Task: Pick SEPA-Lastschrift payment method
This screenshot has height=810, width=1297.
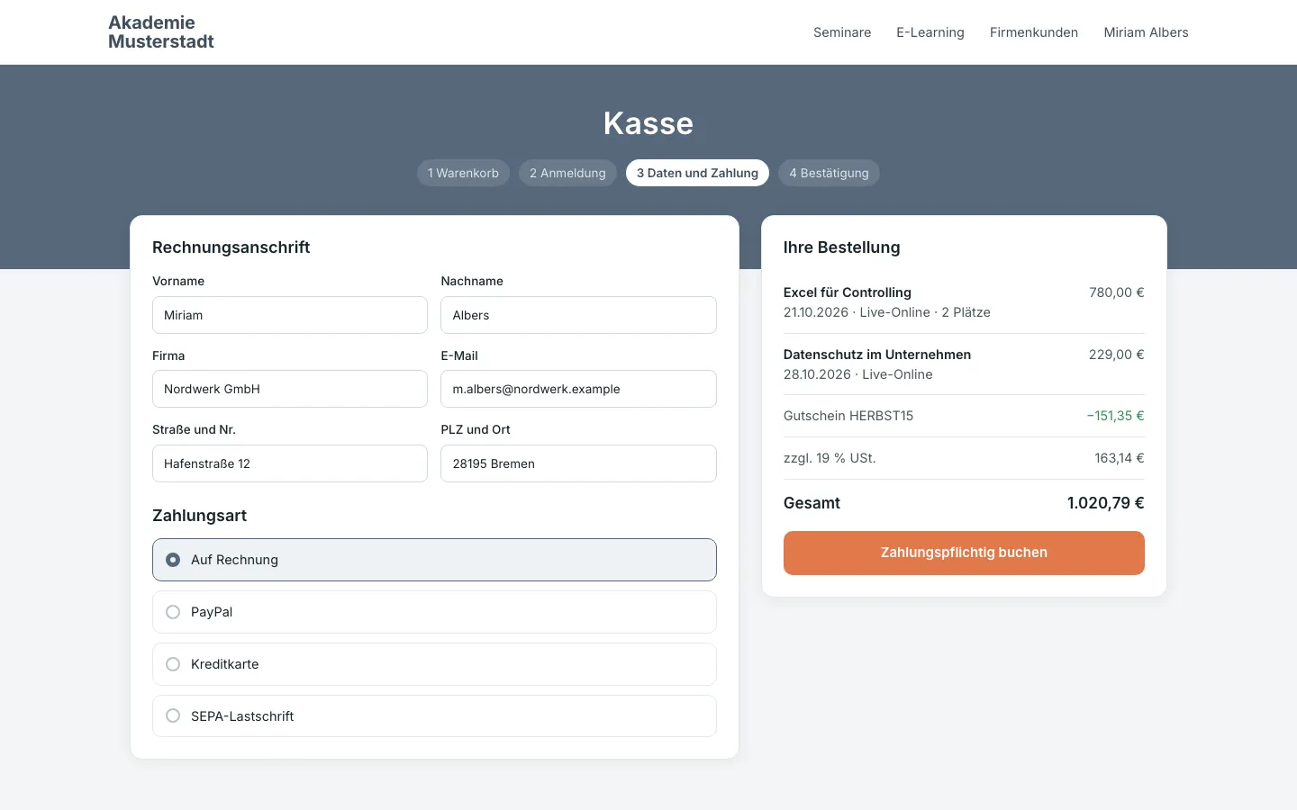Action: pyautogui.click(x=434, y=716)
